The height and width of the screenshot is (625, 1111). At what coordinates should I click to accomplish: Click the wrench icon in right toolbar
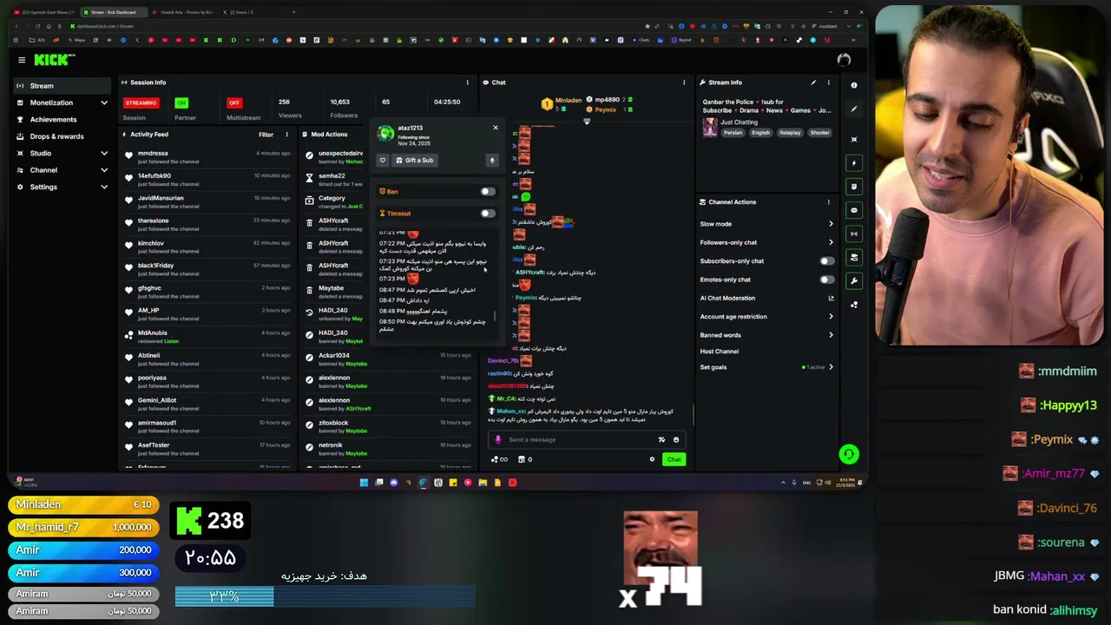pyautogui.click(x=854, y=280)
